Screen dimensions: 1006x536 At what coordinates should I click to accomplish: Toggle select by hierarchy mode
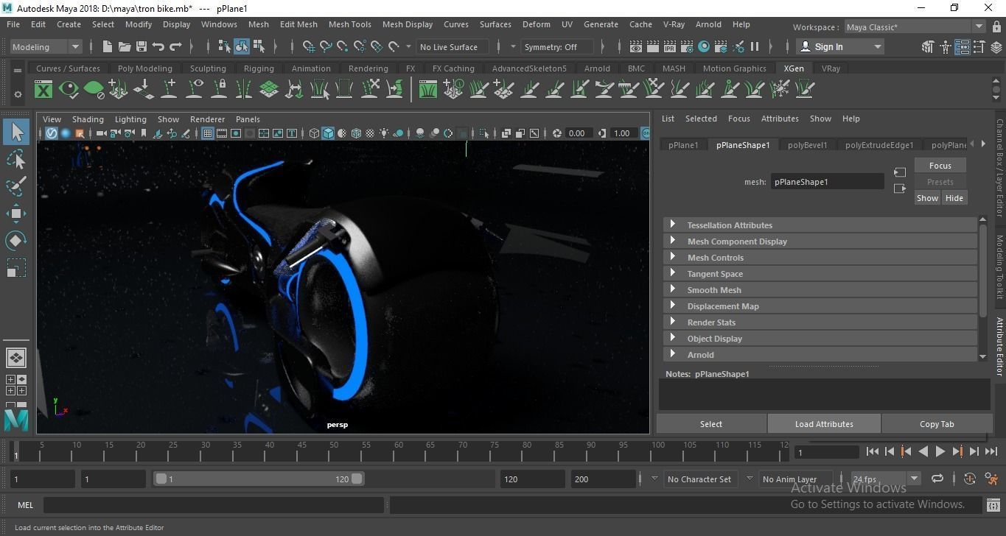(x=225, y=46)
